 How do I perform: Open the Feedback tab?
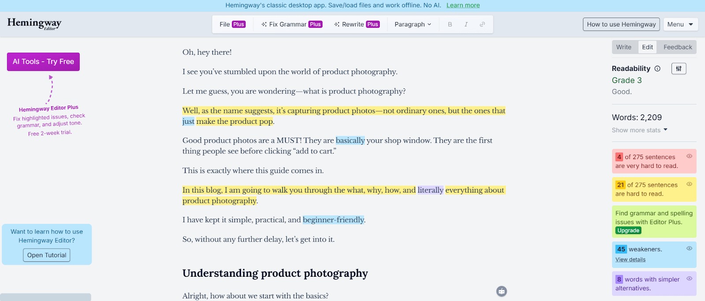(x=678, y=47)
